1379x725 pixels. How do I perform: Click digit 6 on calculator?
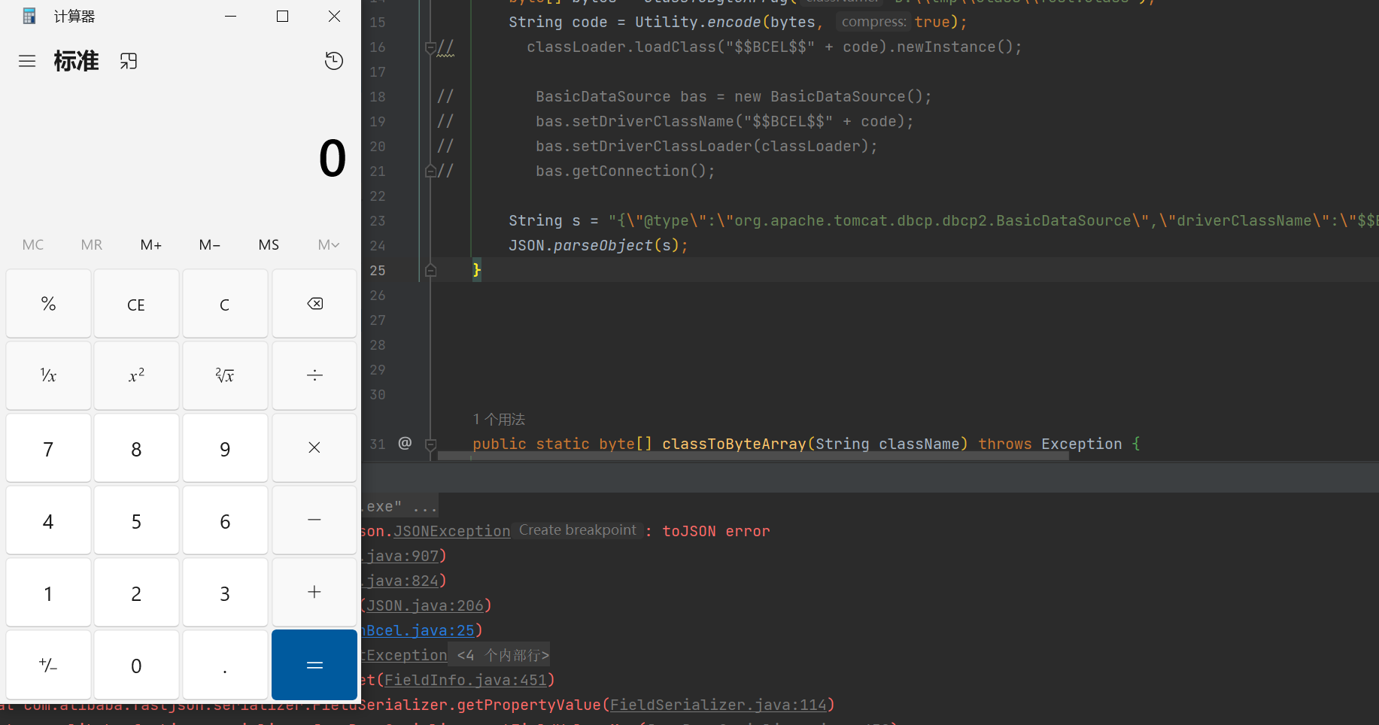pyautogui.click(x=225, y=520)
